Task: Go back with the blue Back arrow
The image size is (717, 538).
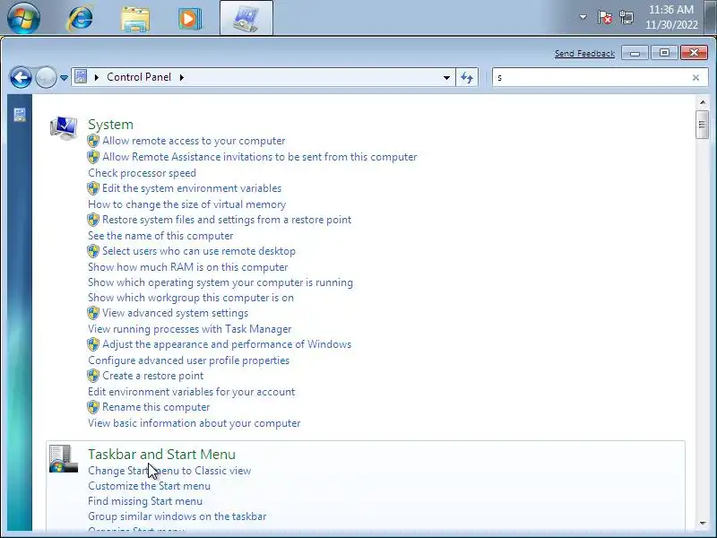Action: click(21, 77)
